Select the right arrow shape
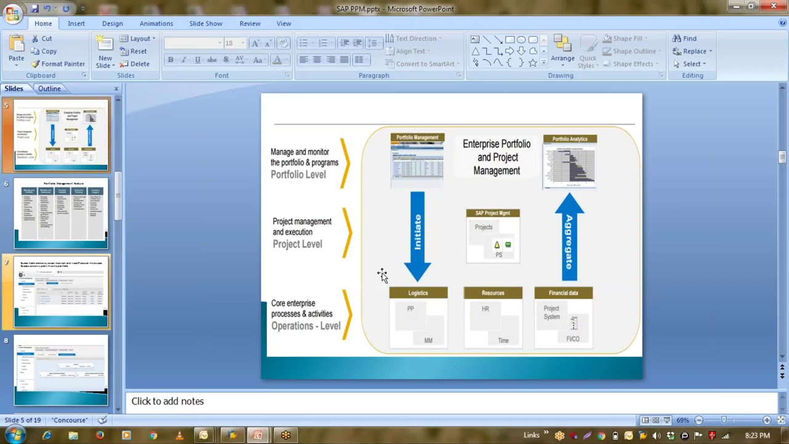This screenshot has height=444, width=789. pyautogui.click(x=510, y=51)
